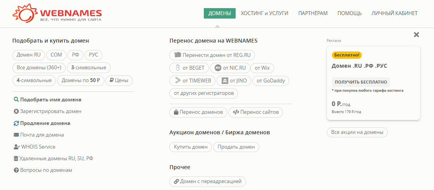Click the ruble icon on Цены
The height and width of the screenshot is (190, 434).
coord(112,80)
